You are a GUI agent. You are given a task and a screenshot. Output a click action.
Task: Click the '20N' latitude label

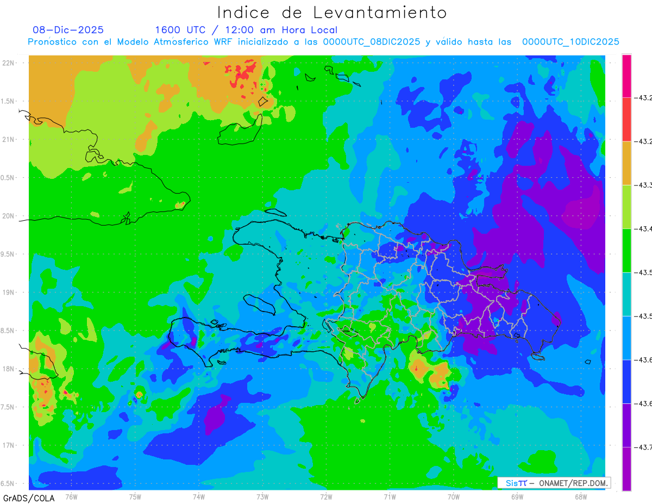point(9,216)
